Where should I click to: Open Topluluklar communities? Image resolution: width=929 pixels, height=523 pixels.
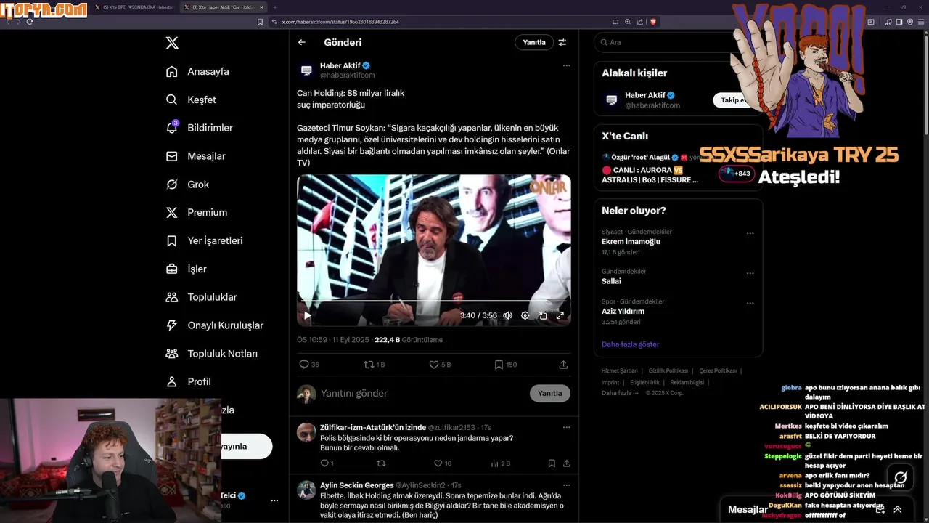pyautogui.click(x=201, y=297)
